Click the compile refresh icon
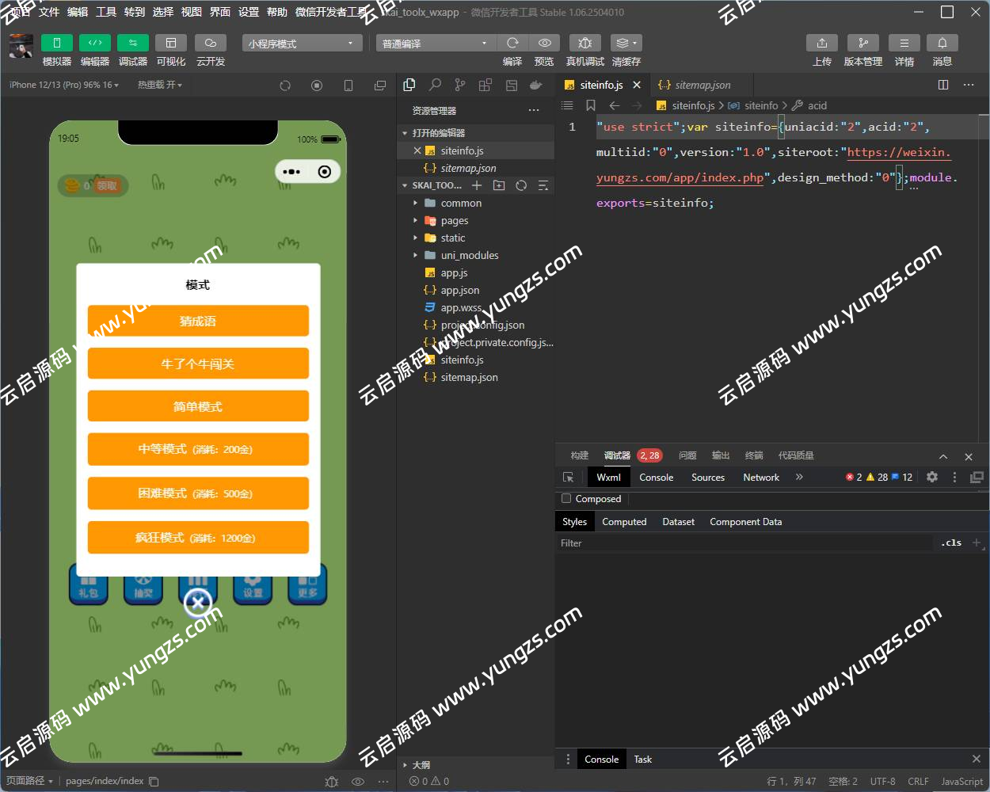The height and width of the screenshot is (792, 990). [512, 44]
